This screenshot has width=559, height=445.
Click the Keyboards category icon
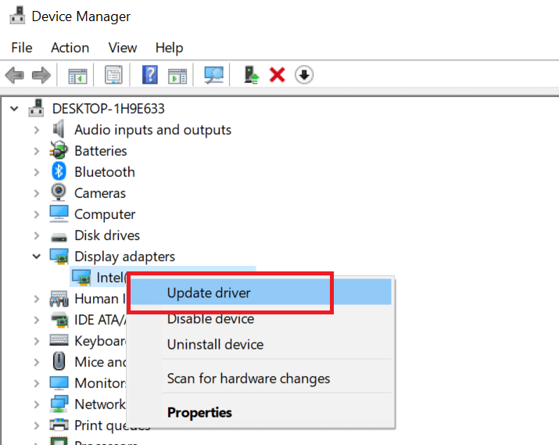(x=59, y=340)
